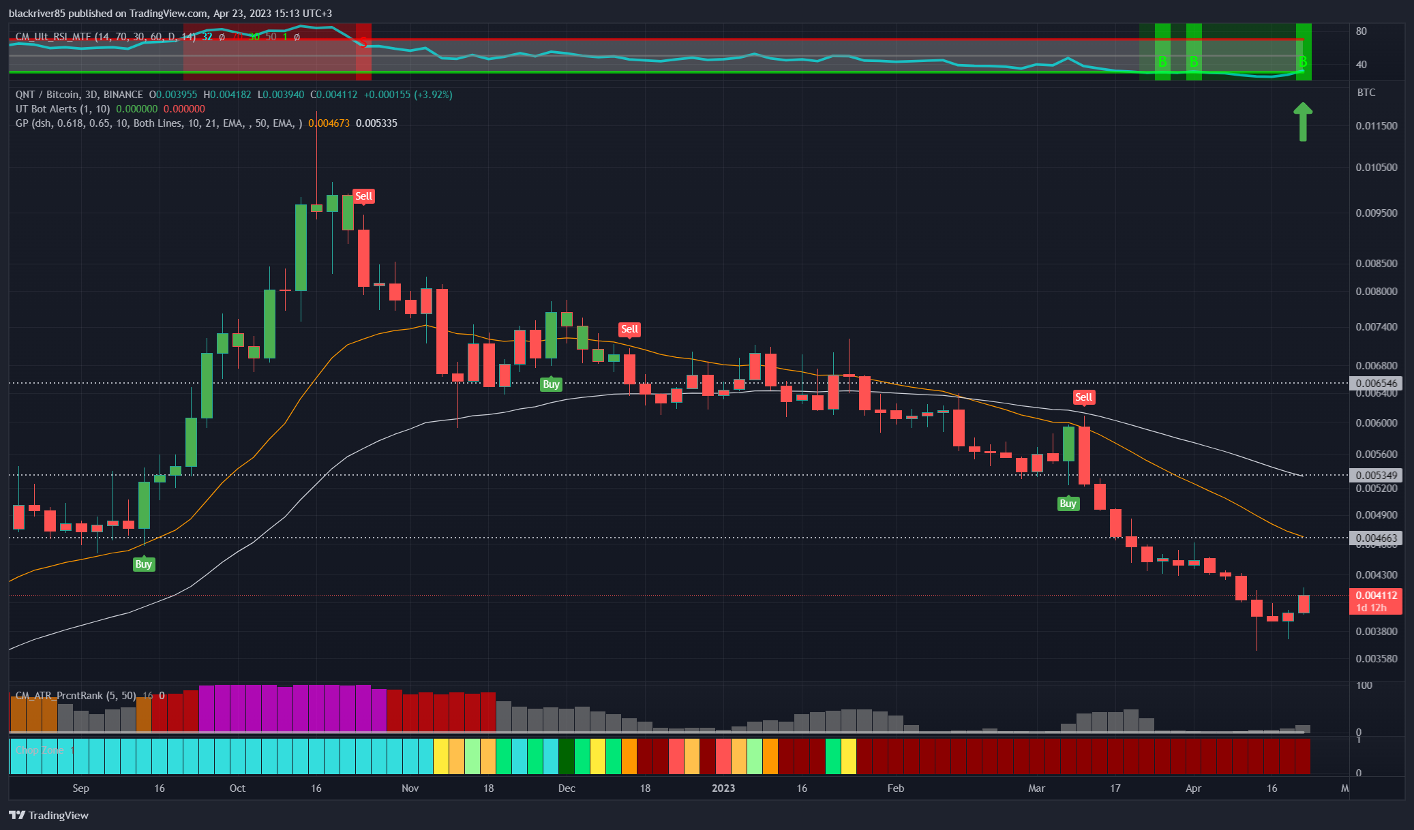
Task: Click the TradingView logo at bottom left
Action: tap(48, 815)
